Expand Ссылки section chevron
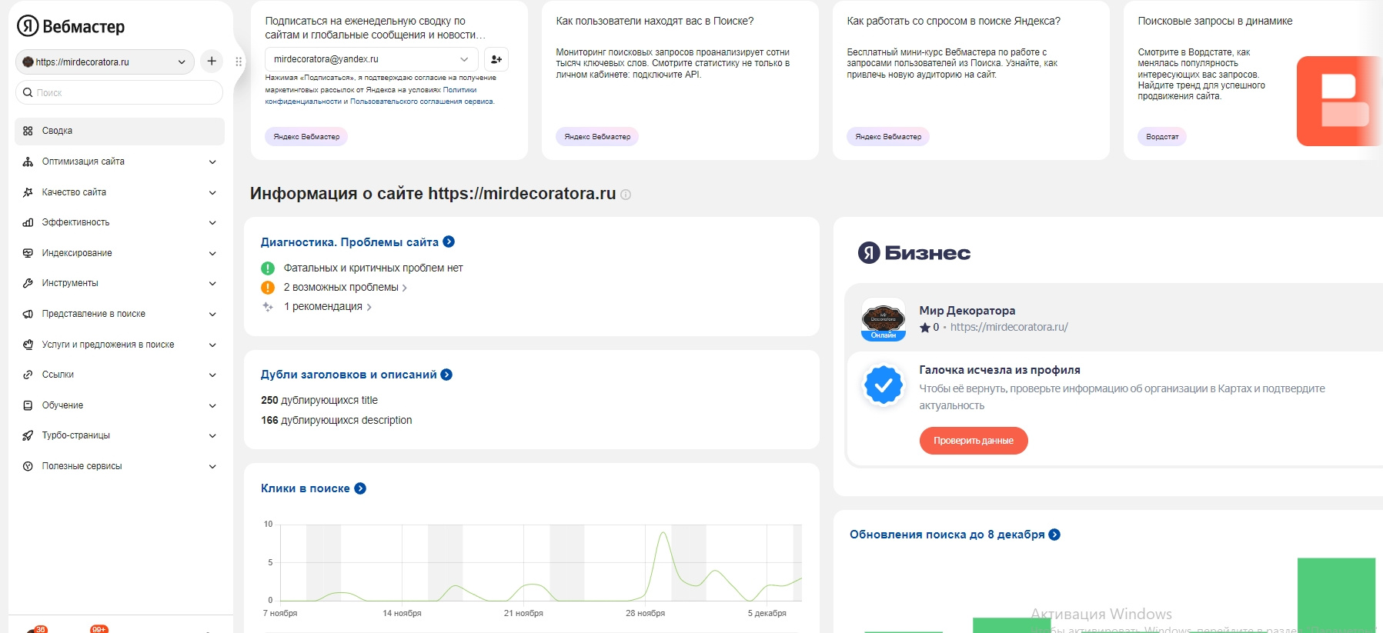1383x633 pixels. (x=212, y=375)
